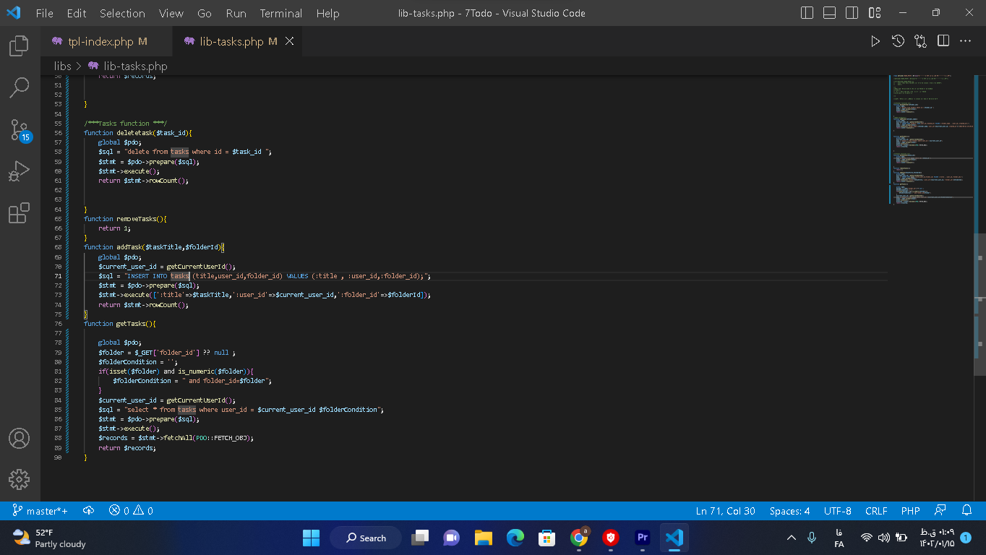
Task: Click libs folder in breadcrumb
Action: [x=63, y=66]
